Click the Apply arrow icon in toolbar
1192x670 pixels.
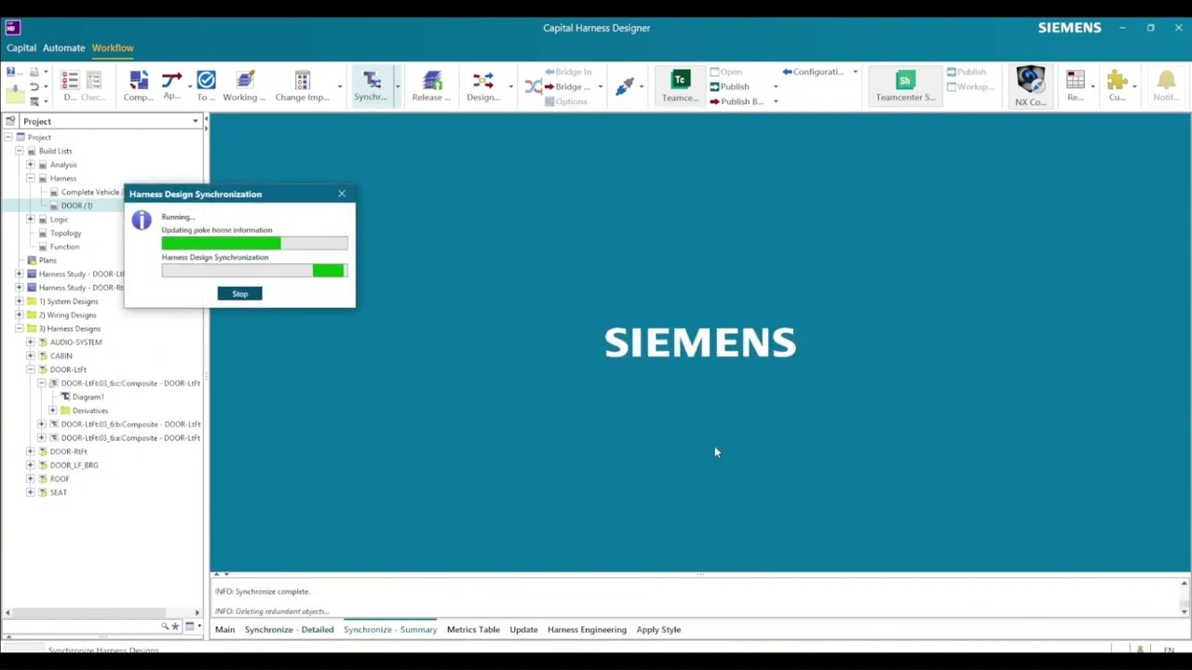coord(171,81)
